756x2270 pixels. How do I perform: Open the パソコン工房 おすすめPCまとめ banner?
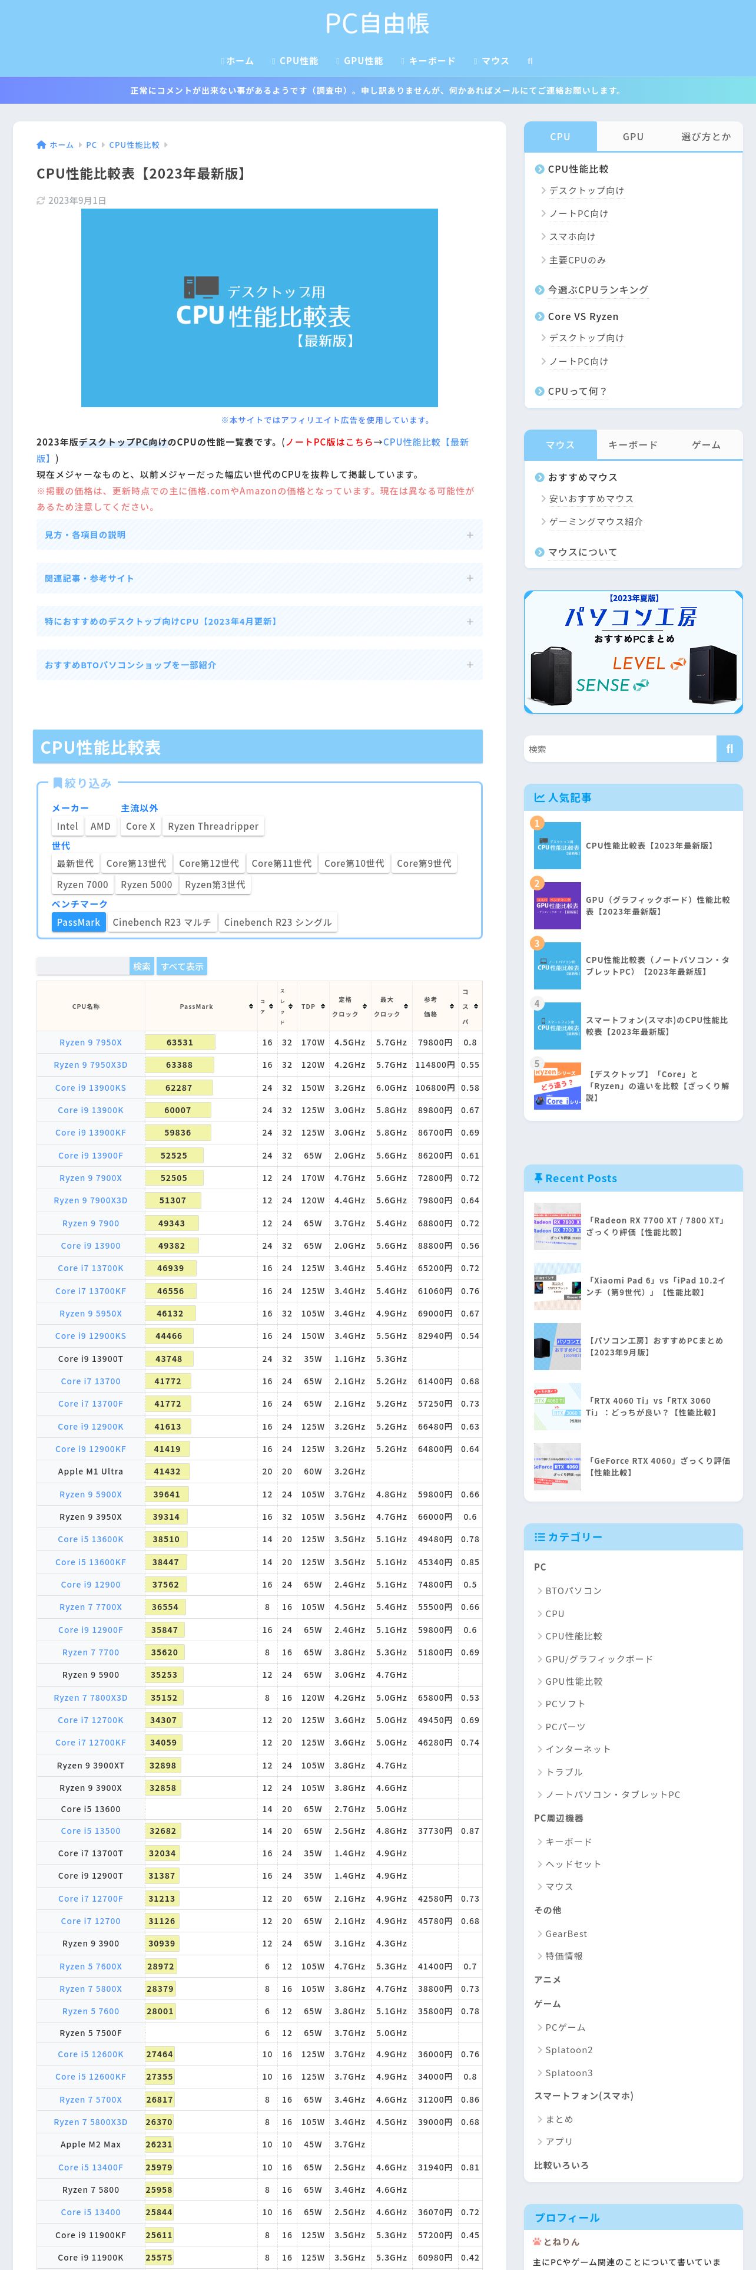pos(633,652)
